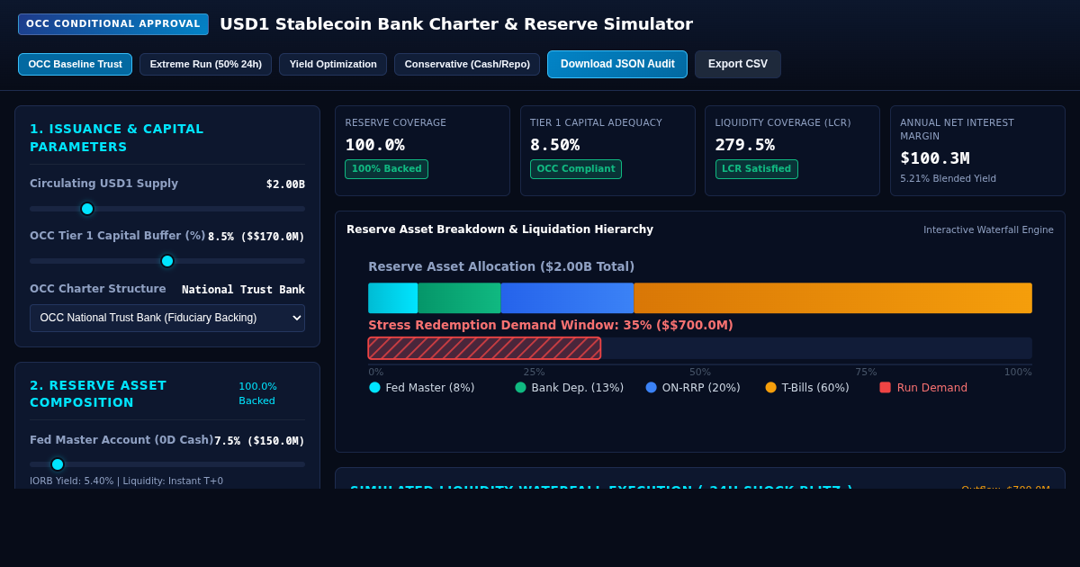Click the OCC Conditional Approval badge

pos(113,24)
